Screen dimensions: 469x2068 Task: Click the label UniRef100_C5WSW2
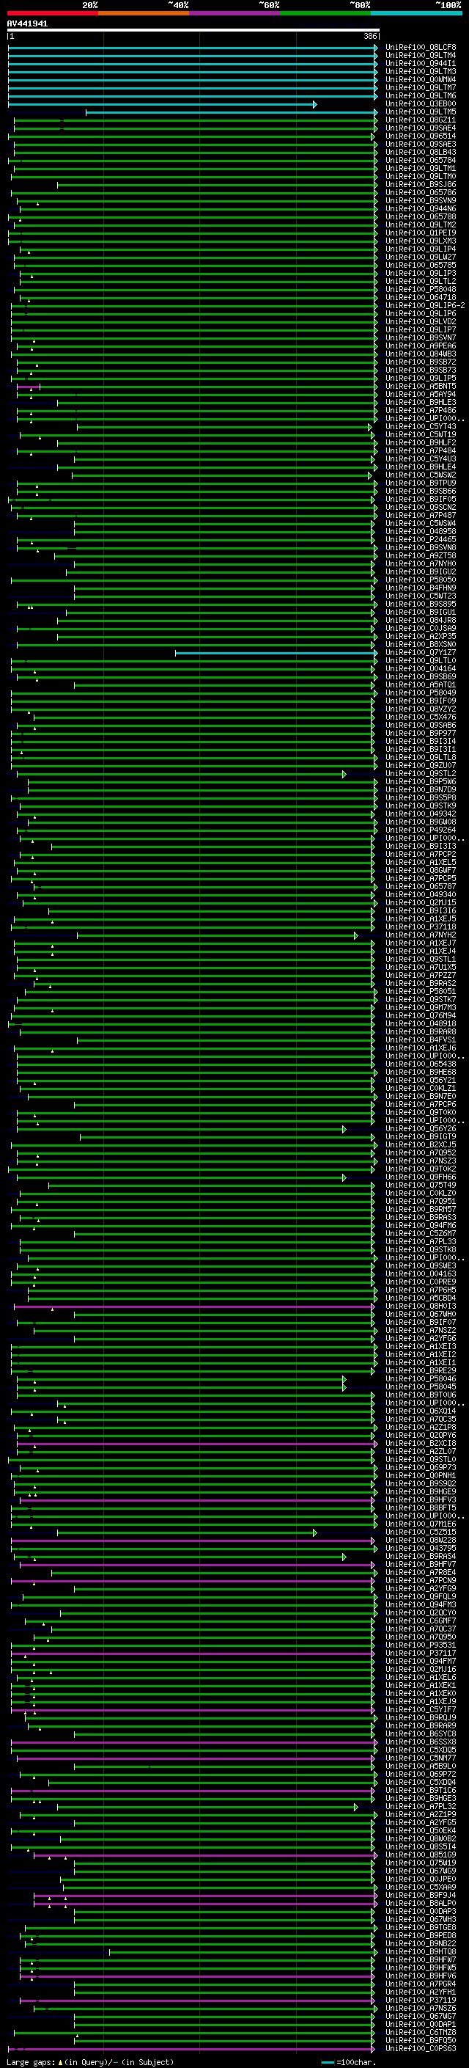(x=420, y=475)
